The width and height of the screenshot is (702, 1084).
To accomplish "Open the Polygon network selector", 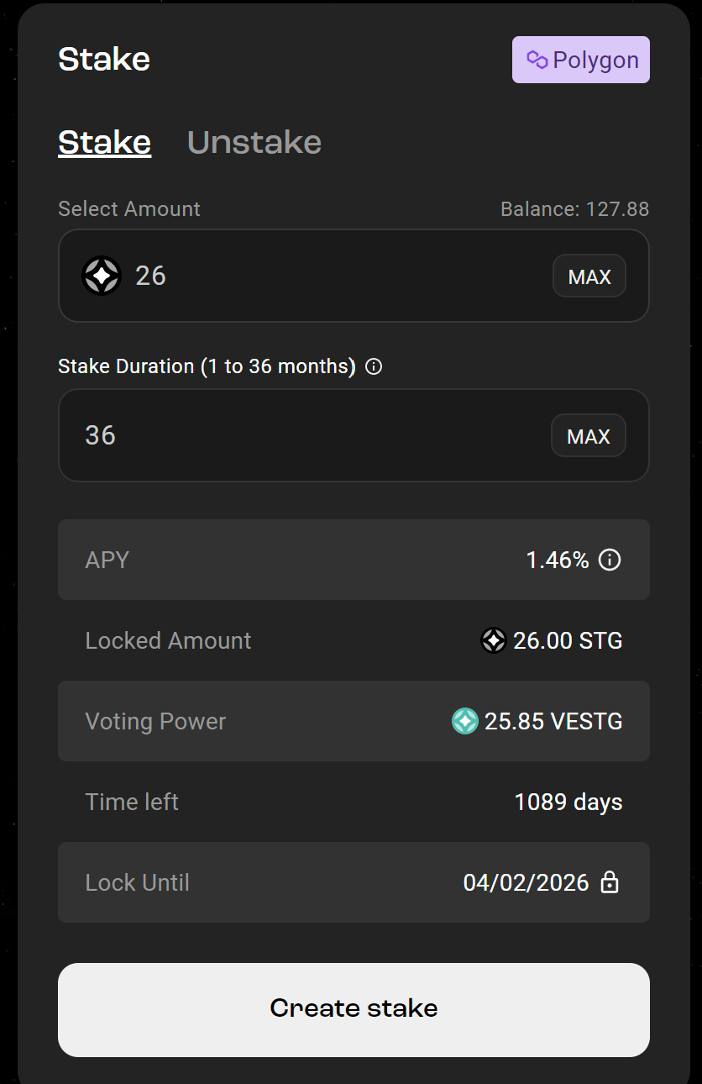I will coord(580,59).
